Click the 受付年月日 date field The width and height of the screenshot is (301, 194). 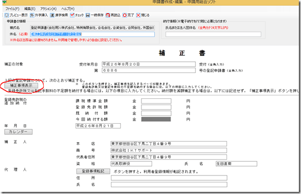(x=149, y=64)
